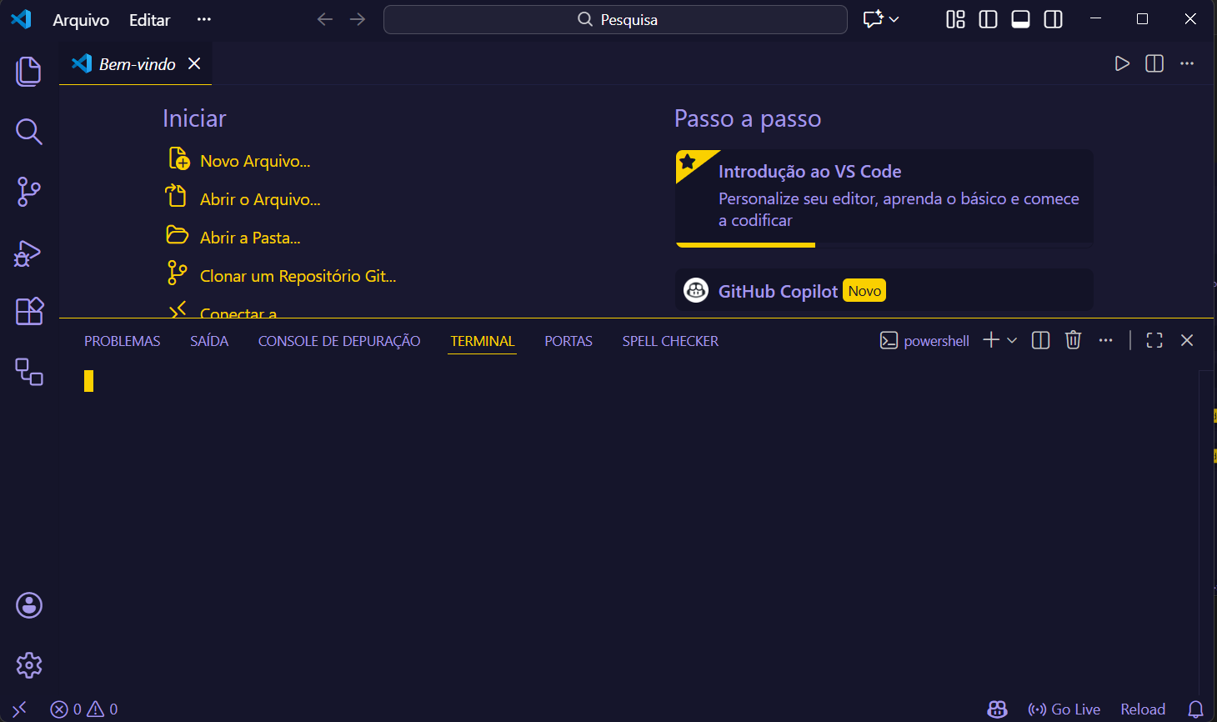Open the Manage gear settings menu
The height and width of the screenshot is (722, 1217).
tap(29, 665)
